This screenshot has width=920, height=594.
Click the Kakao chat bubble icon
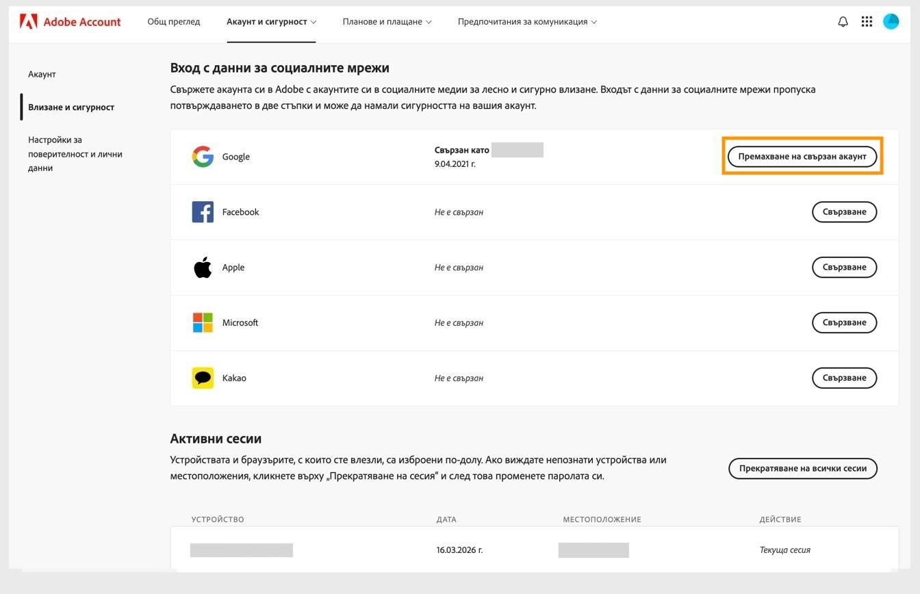coord(203,377)
